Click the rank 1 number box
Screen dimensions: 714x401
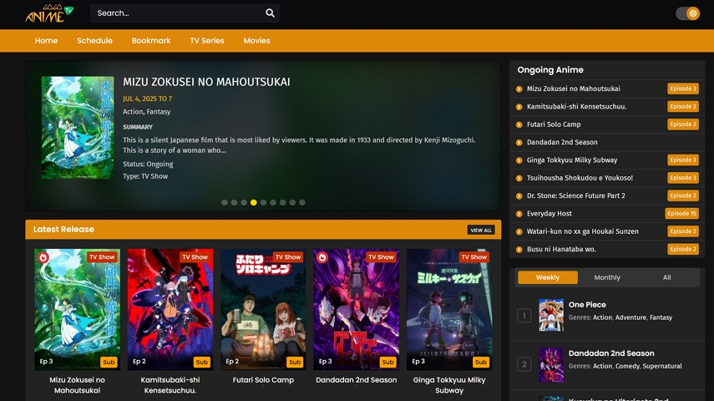[x=524, y=315]
